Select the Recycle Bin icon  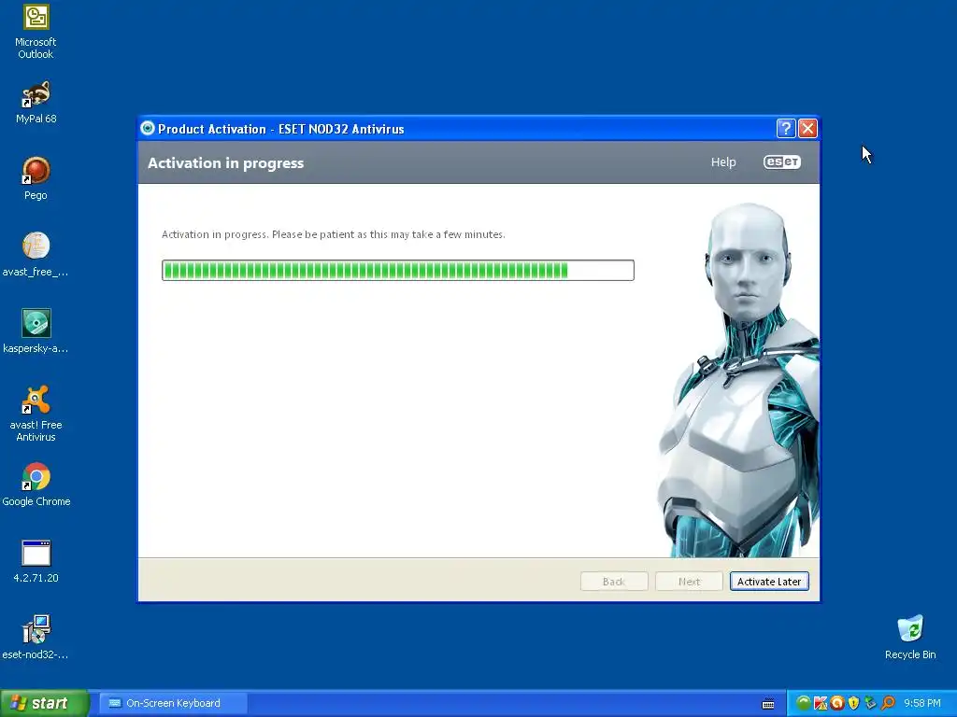(910, 639)
